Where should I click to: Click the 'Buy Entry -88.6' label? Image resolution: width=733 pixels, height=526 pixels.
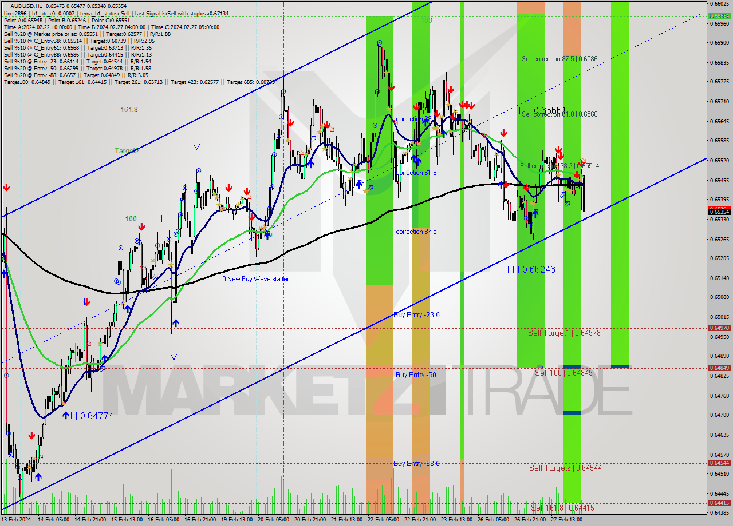[416, 464]
